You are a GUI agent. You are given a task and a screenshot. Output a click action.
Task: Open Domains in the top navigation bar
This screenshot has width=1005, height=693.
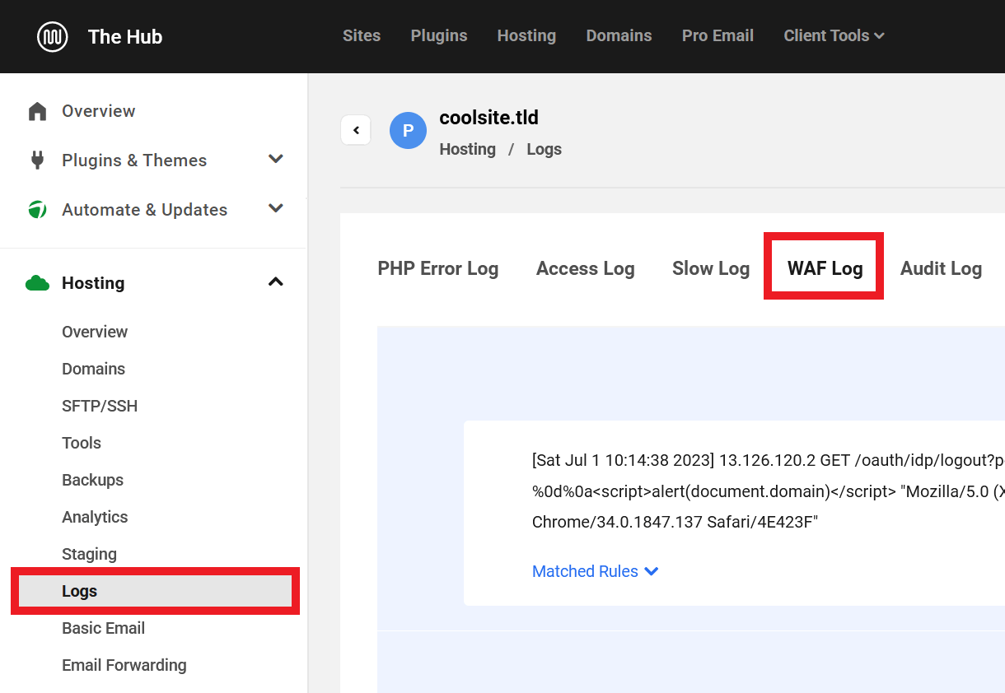(x=619, y=36)
